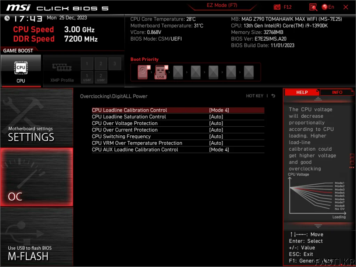Select the CPU Loadline Calibration Control row label

pyautogui.click(x=129, y=110)
